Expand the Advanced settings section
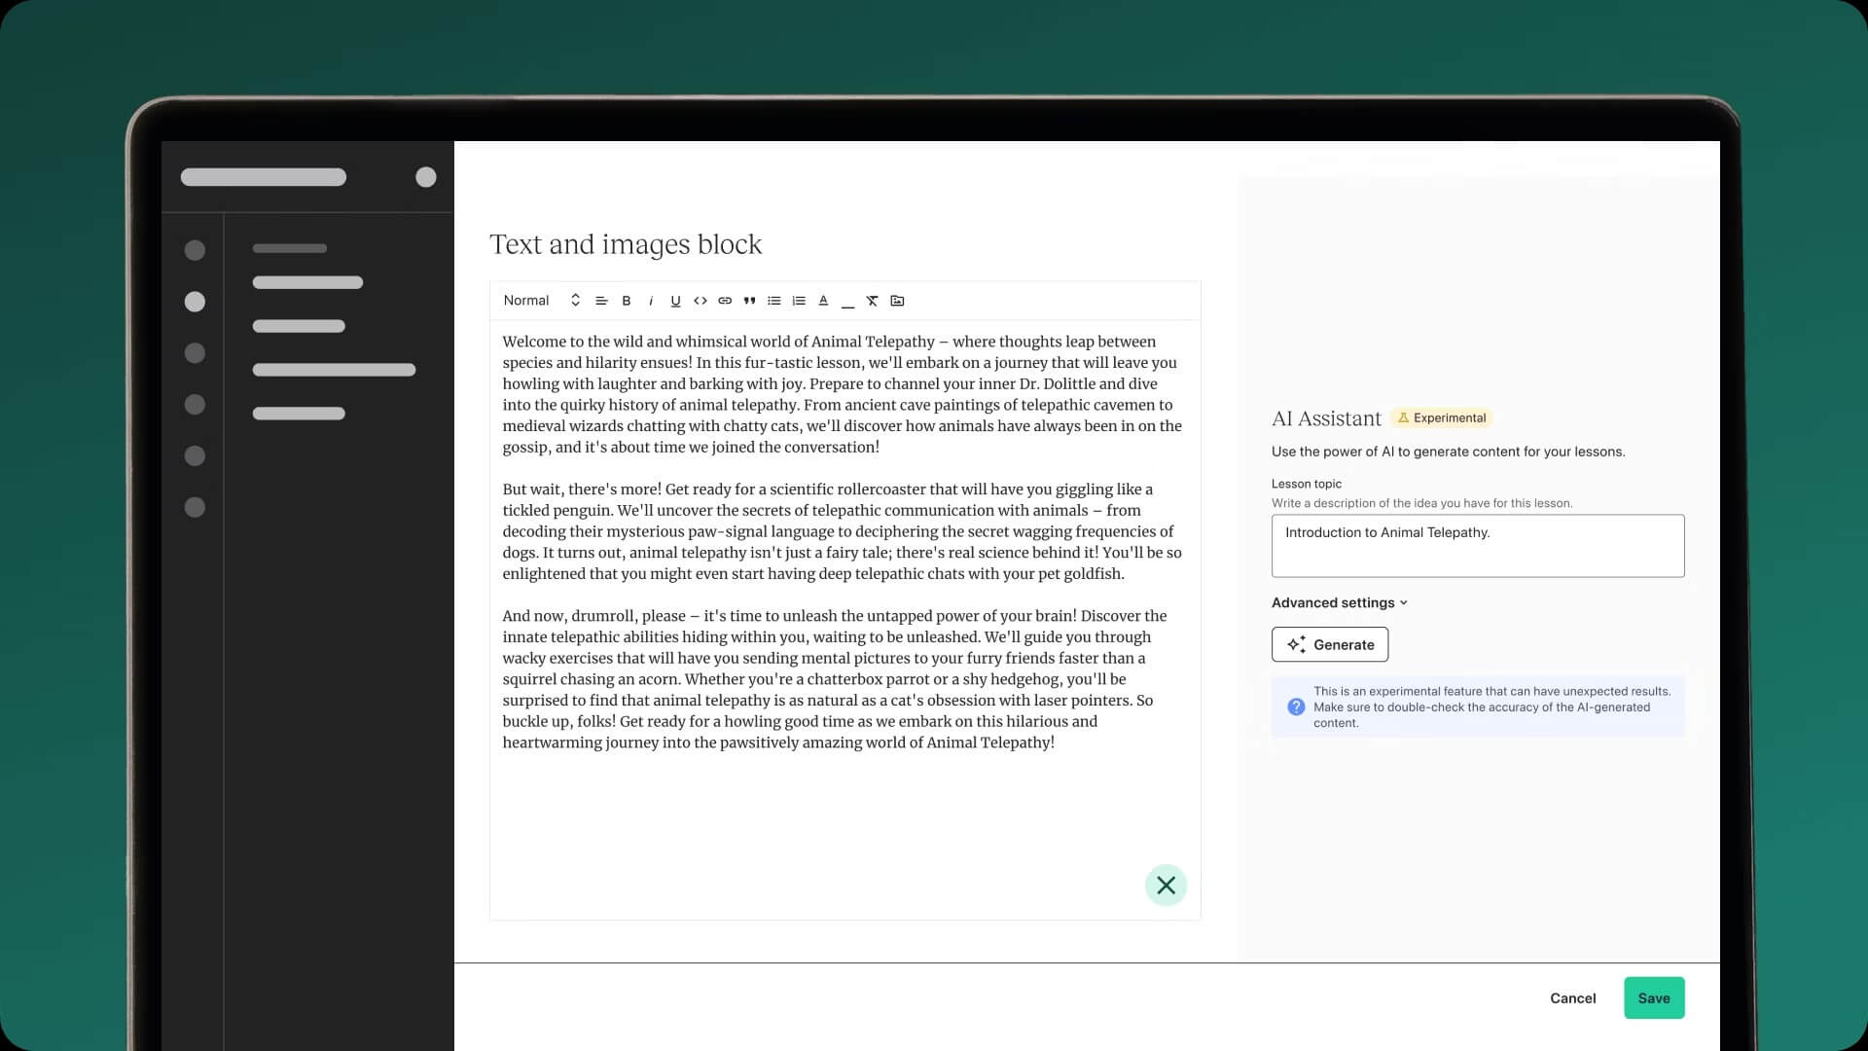Image resolution: width=1868 pixels, height=1051 pixels. pos(1339,602)
